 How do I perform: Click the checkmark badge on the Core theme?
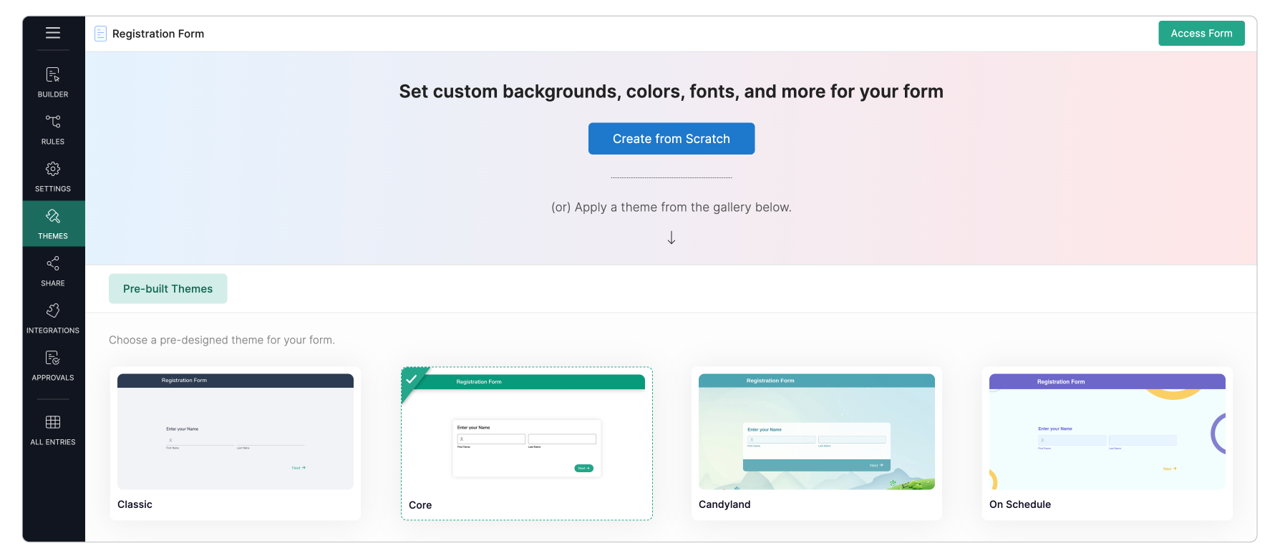(412, 378)
